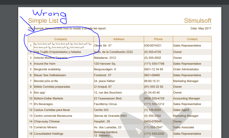The width and height of the screenshot is (229, 138).
Task: Click the phone number '0452-076545'
Action: coord(153,121)
